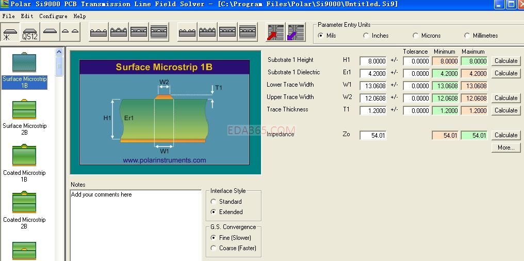Select Surface Microstrip 1B structure thumbnail

click(24, 71)
